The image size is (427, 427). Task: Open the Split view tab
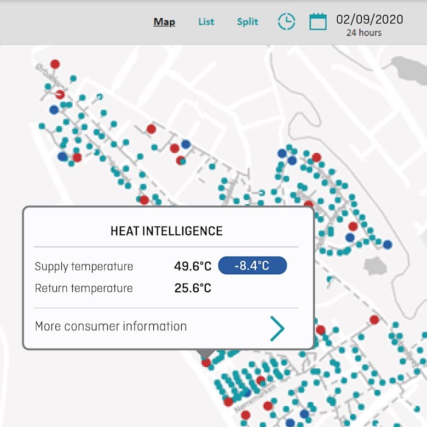point(247,22)
